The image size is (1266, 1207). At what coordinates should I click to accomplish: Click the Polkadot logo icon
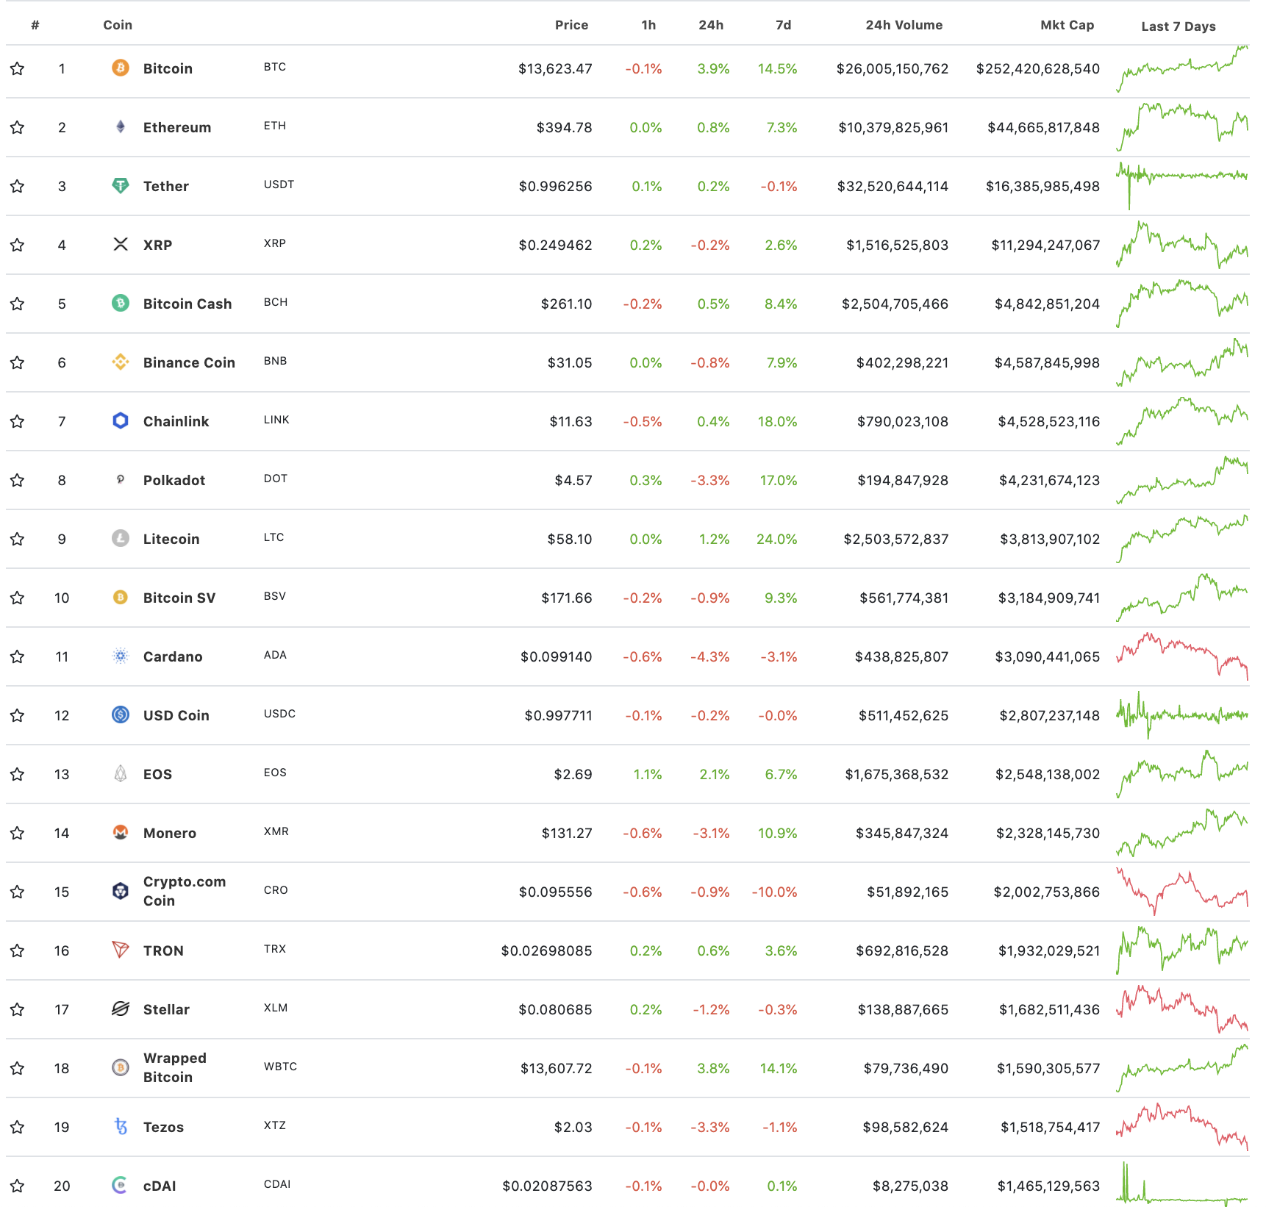(x=121, y=479)
